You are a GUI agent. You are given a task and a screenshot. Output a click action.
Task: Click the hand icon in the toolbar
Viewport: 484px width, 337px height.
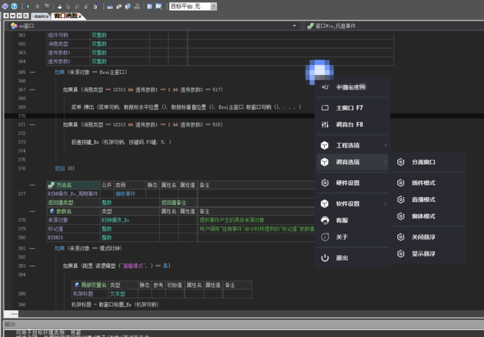(59, 6)
